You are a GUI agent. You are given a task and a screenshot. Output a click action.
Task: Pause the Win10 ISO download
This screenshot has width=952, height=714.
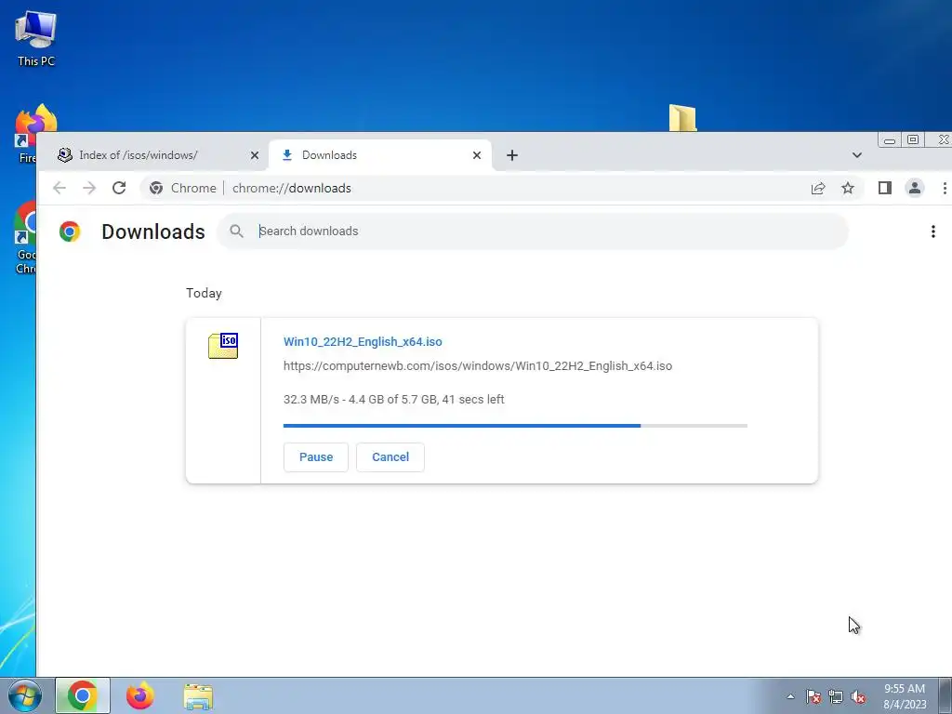tap(316, 457)
